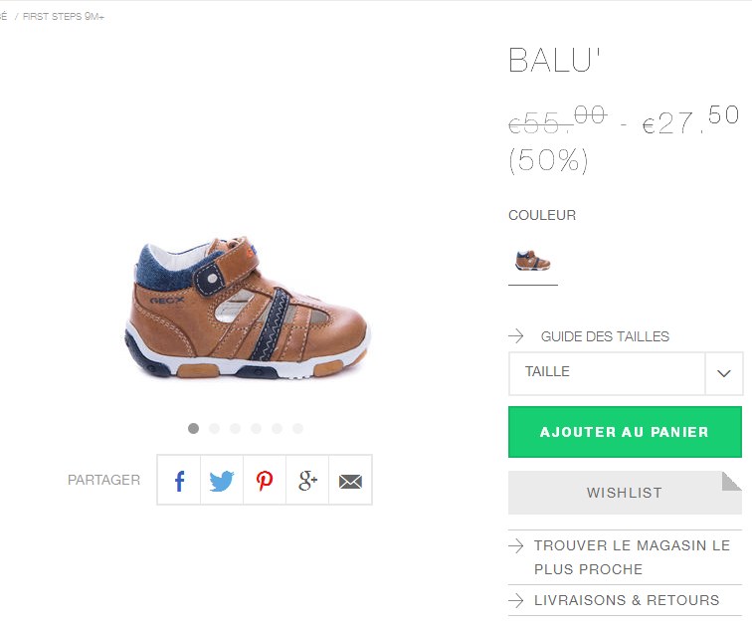The width and height of the screenshot is (752, 629).
Task: Click the main Balu' shoe image
Action: [x=247, y=308]
